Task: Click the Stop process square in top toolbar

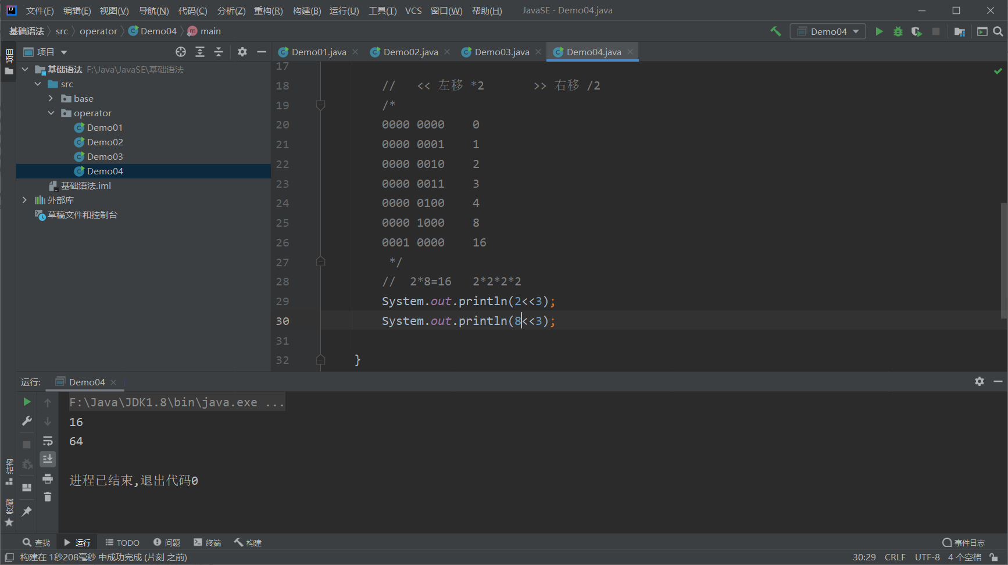Action: coord(936,31)
